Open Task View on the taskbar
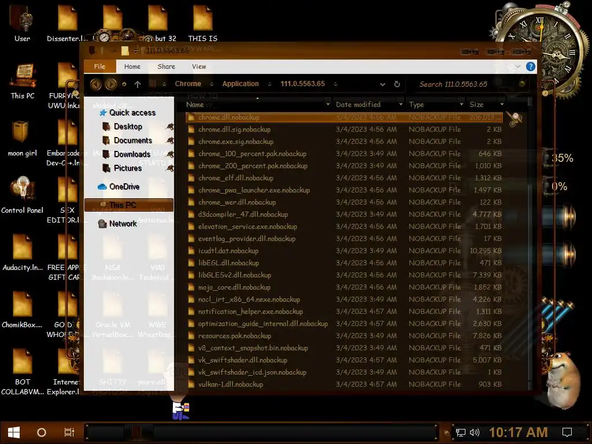592x444 pixels. (x=69, y=432)
